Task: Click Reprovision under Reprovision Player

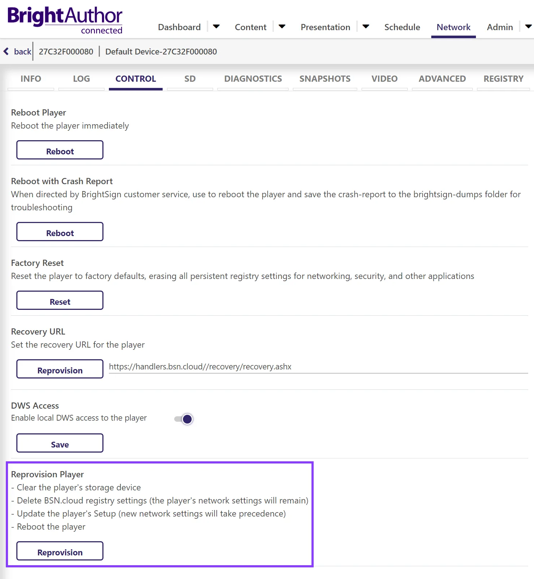Action: coord(60,551)
